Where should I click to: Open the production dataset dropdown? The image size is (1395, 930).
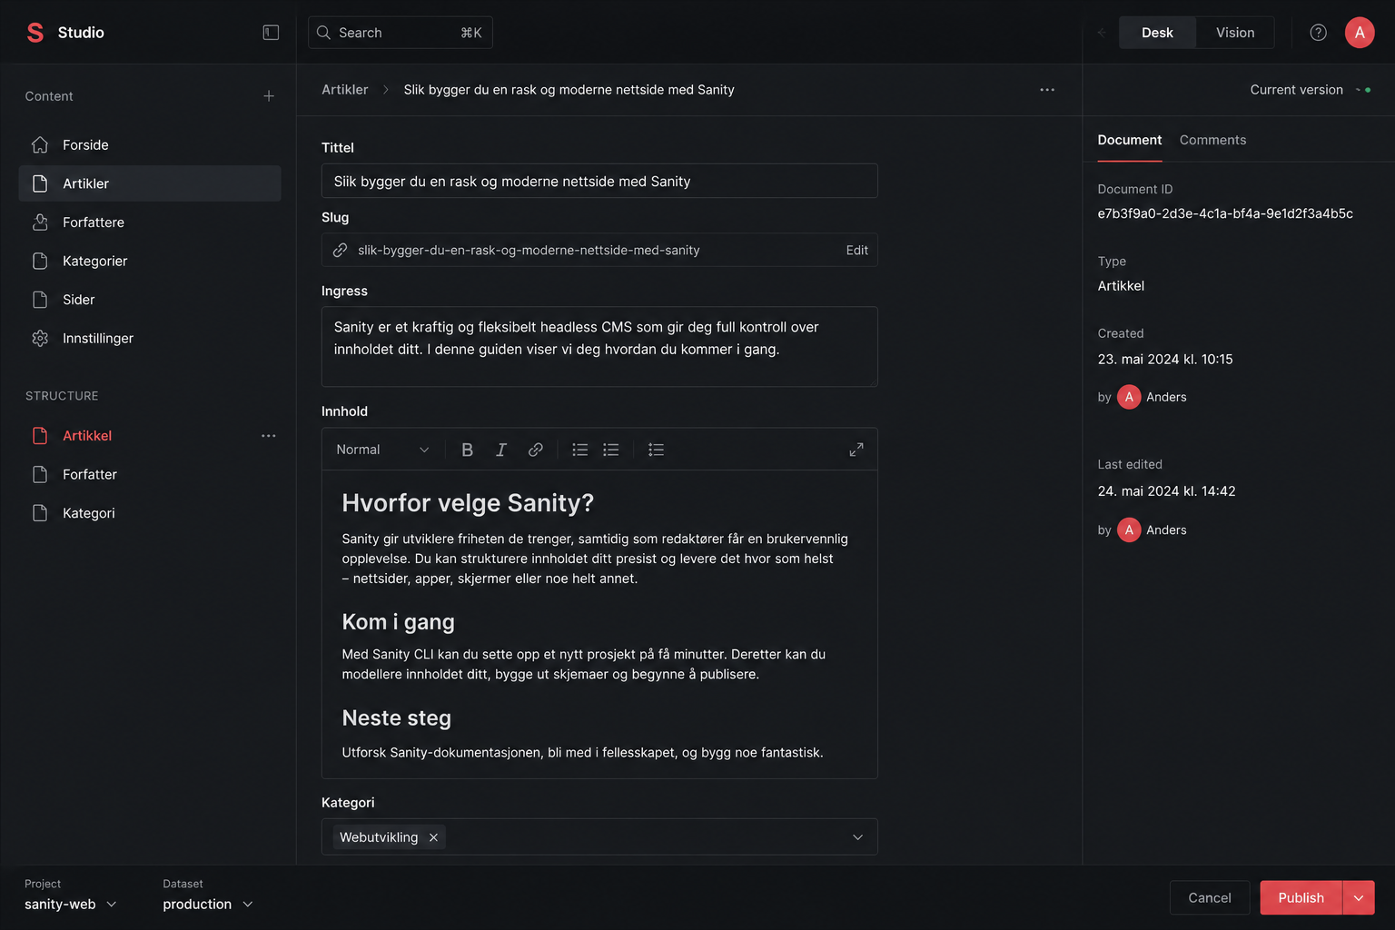208,905
